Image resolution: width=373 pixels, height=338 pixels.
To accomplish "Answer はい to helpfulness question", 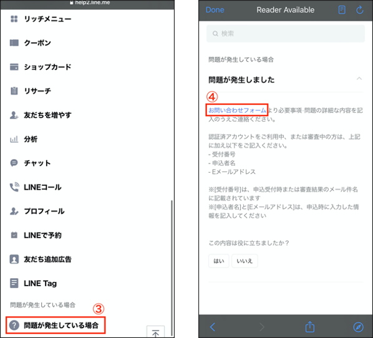I will tap(218, 261).
